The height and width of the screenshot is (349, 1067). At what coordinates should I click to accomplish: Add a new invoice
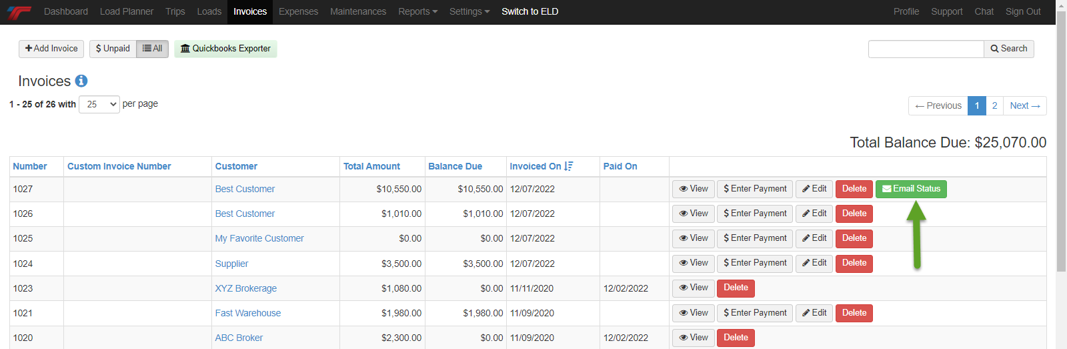[51, 49]
